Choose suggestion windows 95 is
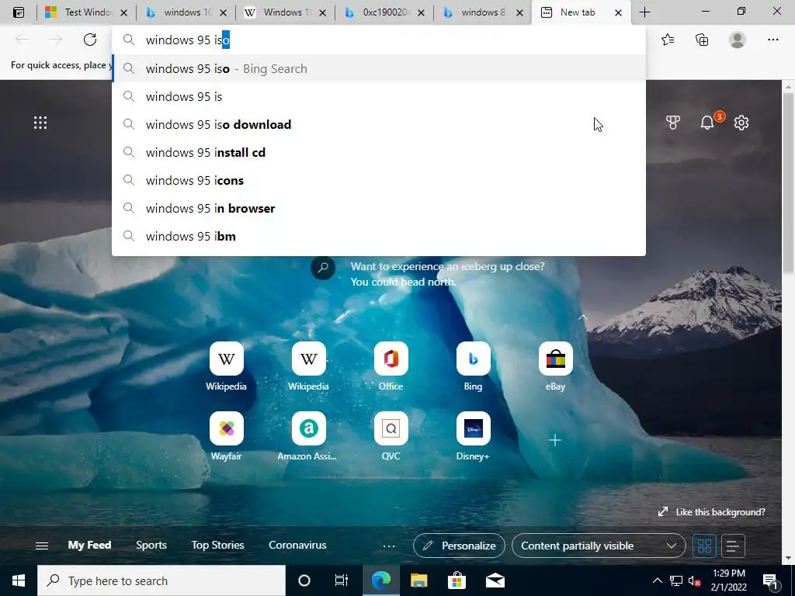 [x=379, y=96]
